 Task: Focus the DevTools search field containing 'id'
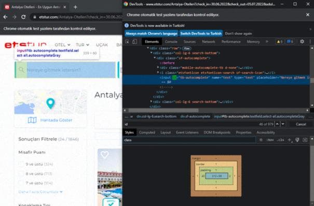pos(190,124)
